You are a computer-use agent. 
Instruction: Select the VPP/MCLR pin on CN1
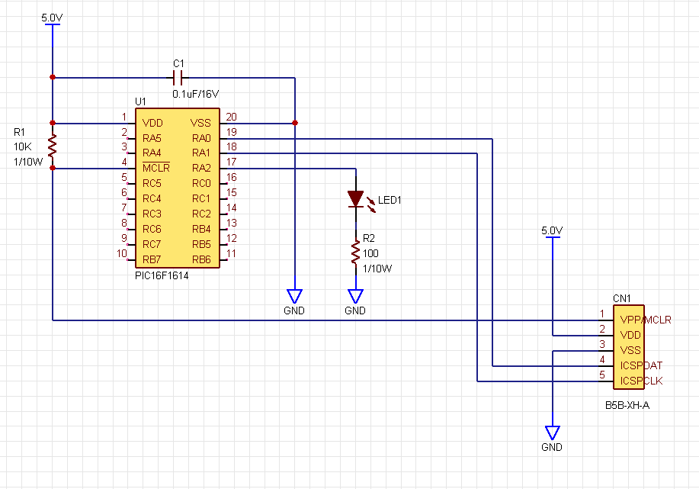coord(645,320)
